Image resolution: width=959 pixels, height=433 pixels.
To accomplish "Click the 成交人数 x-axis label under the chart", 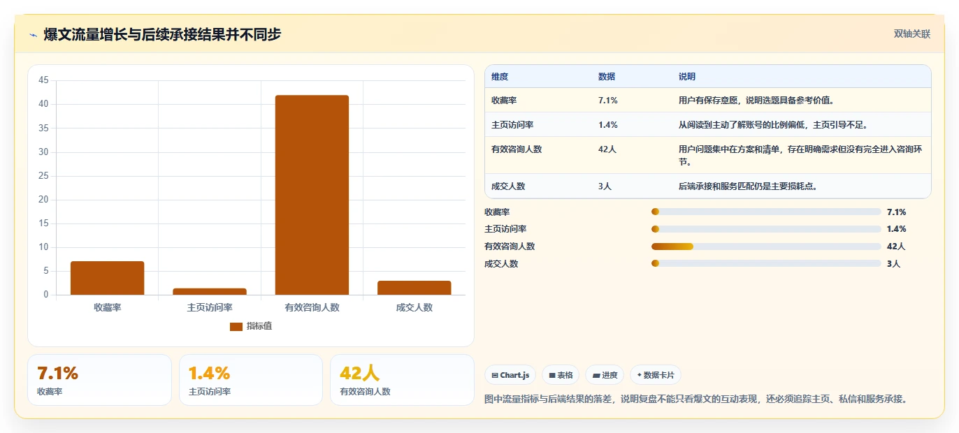I will [x=414, y=307].
